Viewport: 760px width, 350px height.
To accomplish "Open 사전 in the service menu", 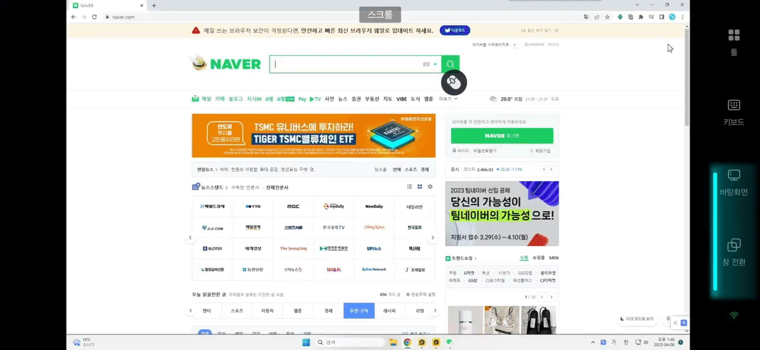I will (x=330, y=99).
